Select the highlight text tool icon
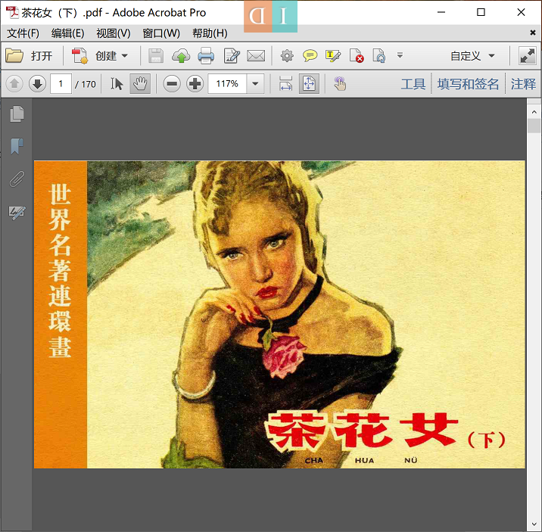 pyautogui.click(x=333, y=55)
